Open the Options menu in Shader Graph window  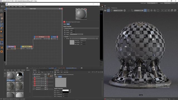click(x=20, y=7)
